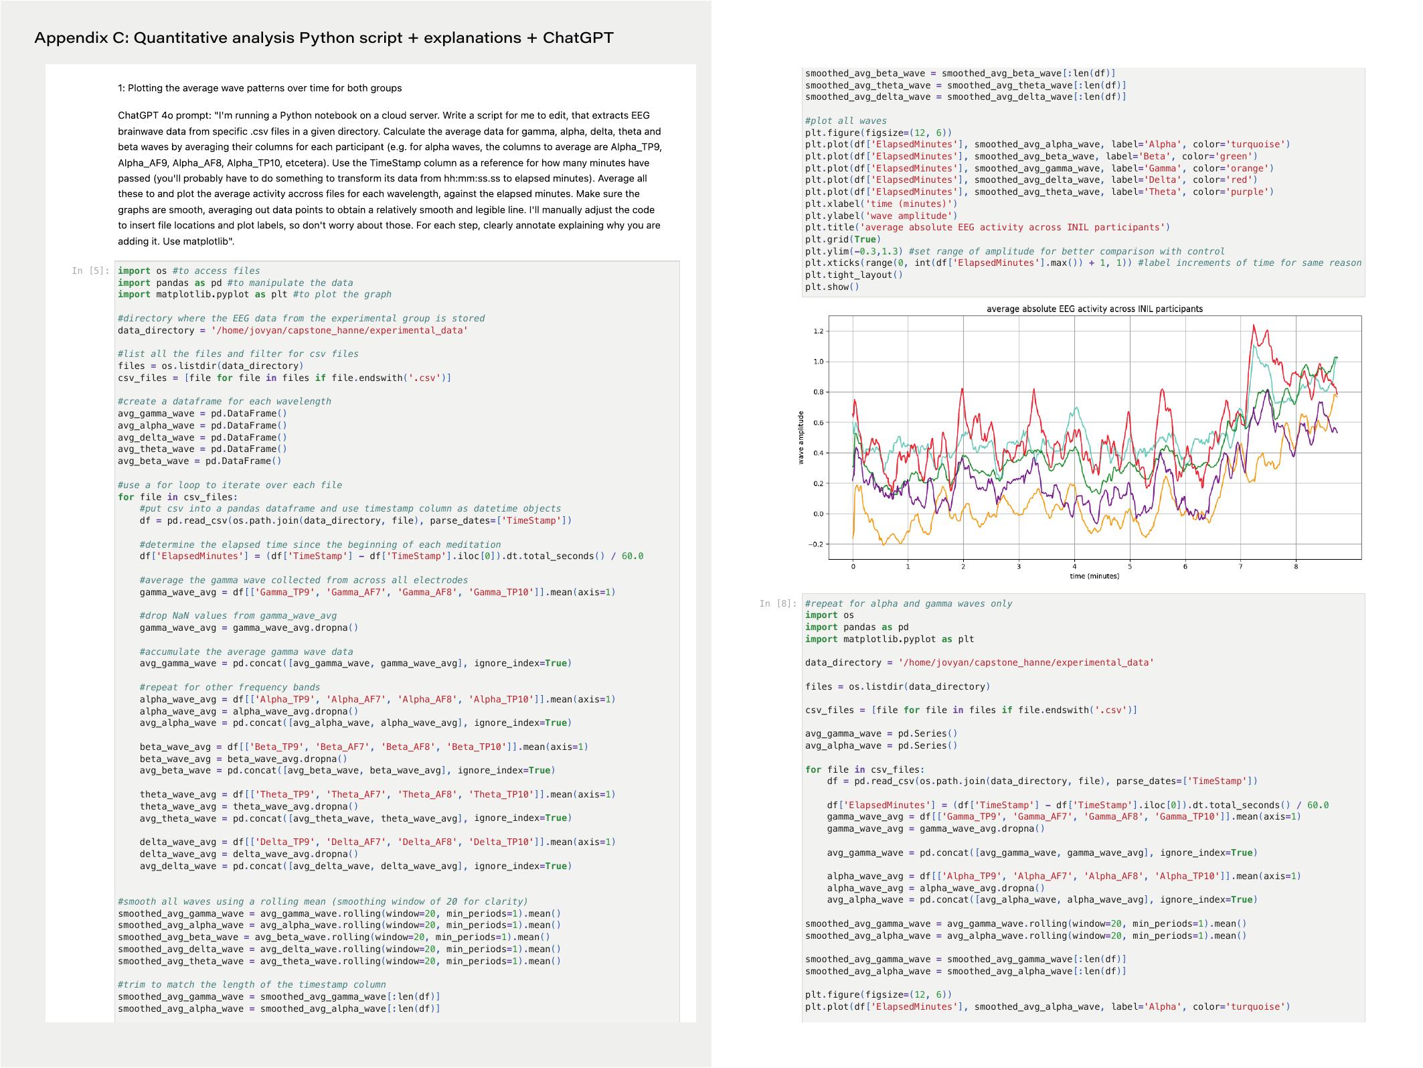Click the −0.2 tick on the y-axis
1423x1068 pixels.
click(815, 544)
